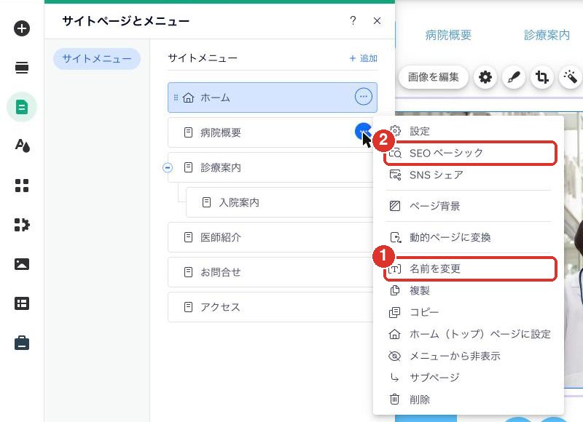This screenshot has width=583, height=422.
Task: Click the home icon on ホーム row
Action: pyautogui.click(x=189, y=97)
